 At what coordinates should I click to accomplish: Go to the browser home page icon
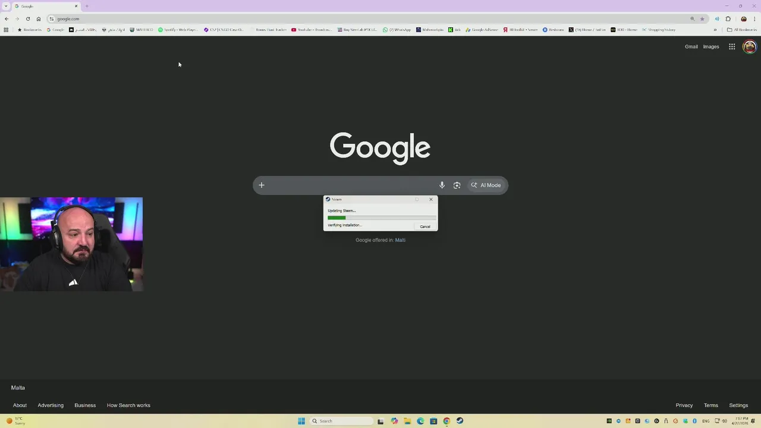coord(39,19)
